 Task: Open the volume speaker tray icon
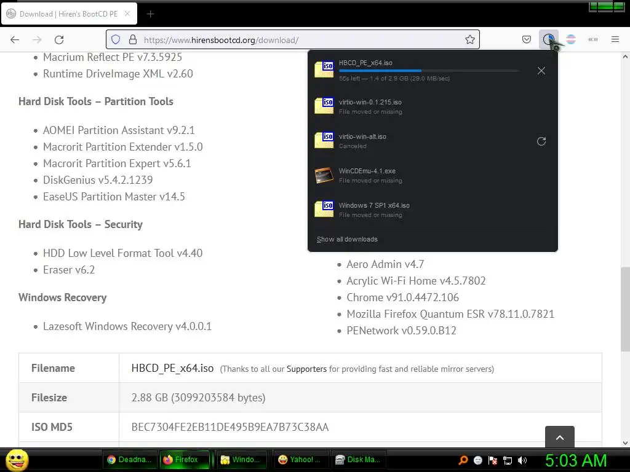click(522, 460)
